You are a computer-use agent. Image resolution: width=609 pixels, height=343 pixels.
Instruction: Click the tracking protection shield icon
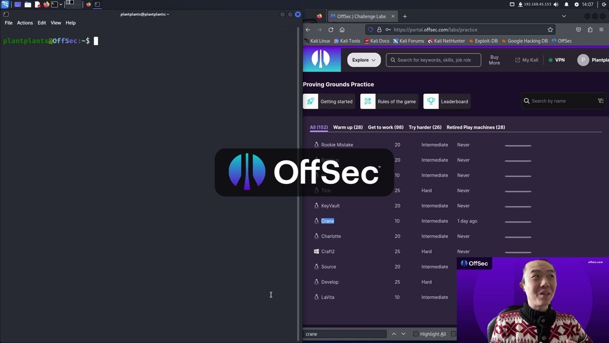(x=371, y=30)
